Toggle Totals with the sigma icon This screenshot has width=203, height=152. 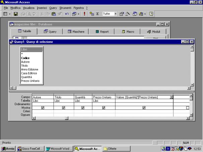pyautogui.click(x=97, y=14)
